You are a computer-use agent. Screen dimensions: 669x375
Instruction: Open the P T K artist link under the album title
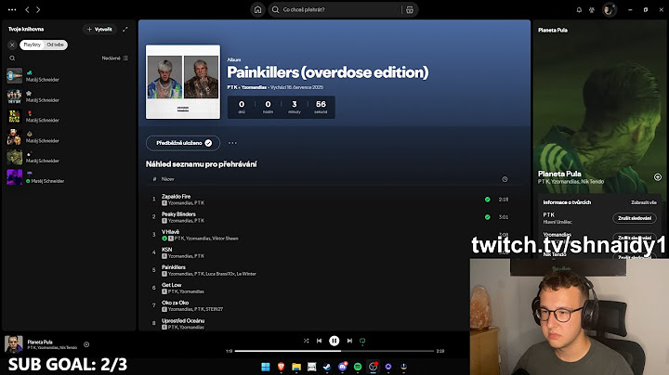(232, 87)
